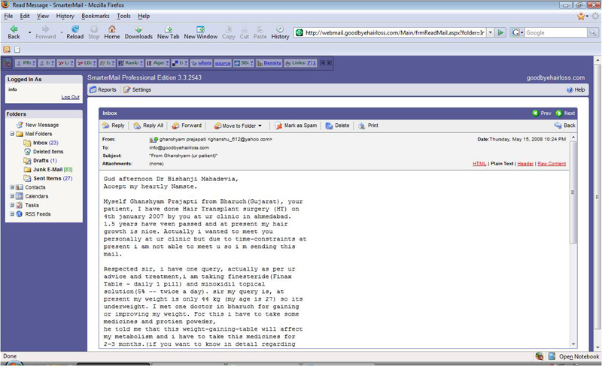Print the open email

click(x=368, y=126)
